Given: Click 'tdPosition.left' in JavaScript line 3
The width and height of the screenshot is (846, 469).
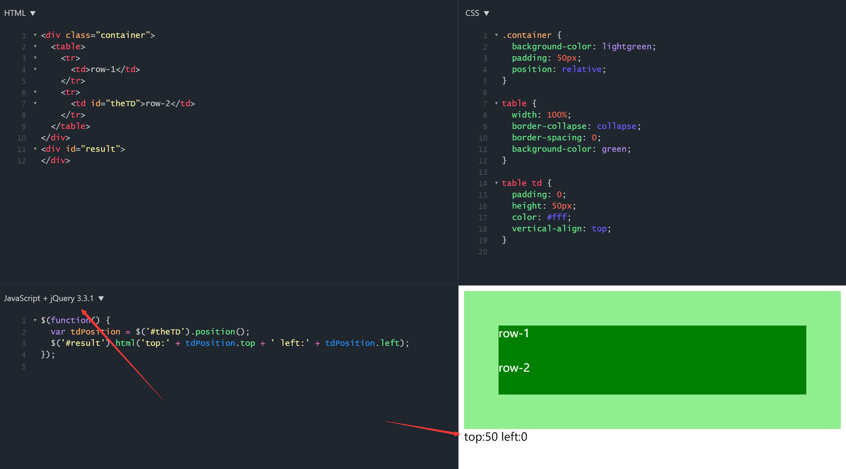Looking at the screenshot, I should 362,343.
